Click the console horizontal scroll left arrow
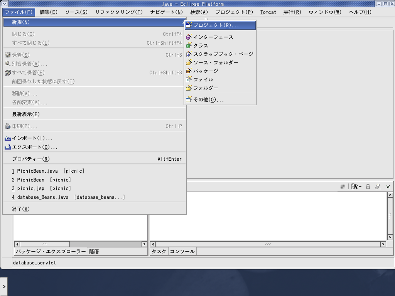395x296 pixels. pos(153,244)
